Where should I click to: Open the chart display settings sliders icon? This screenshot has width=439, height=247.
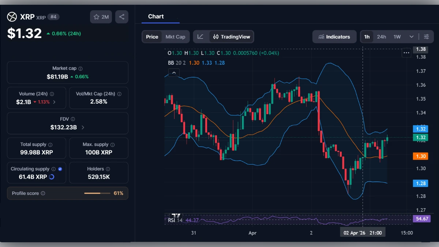click(x=426, y=37)
